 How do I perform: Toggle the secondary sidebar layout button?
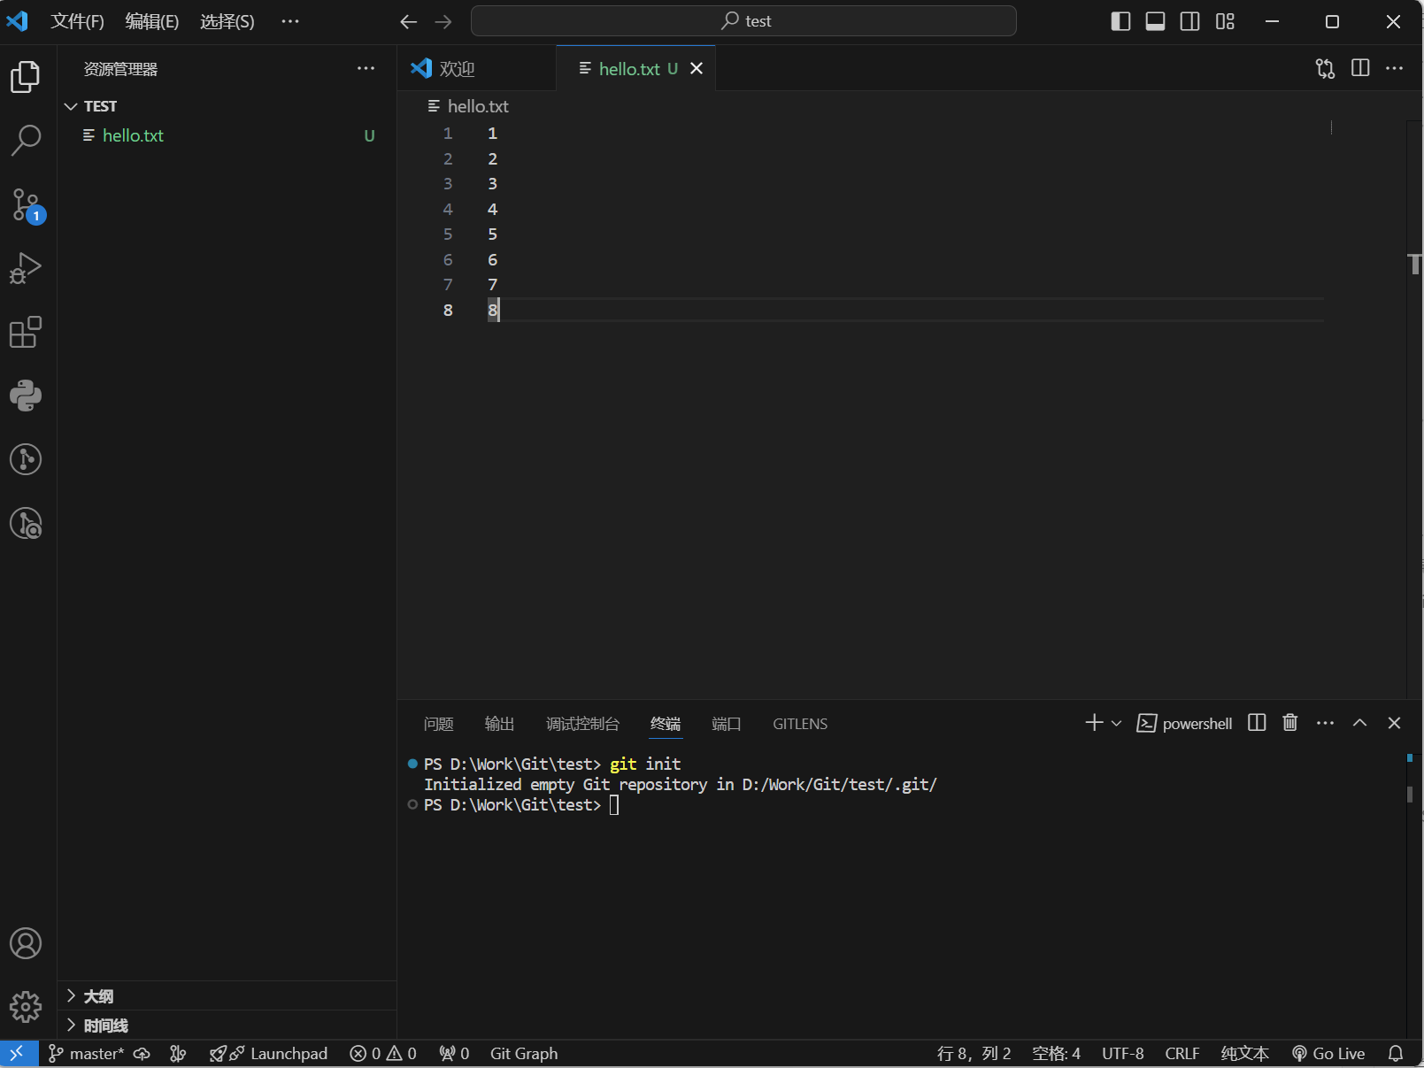[x=1190, y=21]
